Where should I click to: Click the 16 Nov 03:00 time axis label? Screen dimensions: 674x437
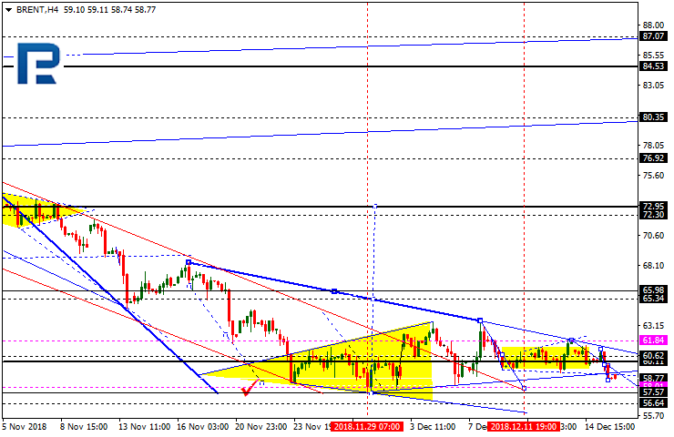click(x=203, y=427)
